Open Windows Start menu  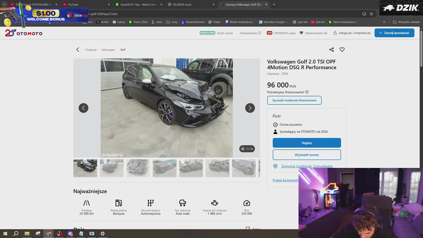(5, 234)
